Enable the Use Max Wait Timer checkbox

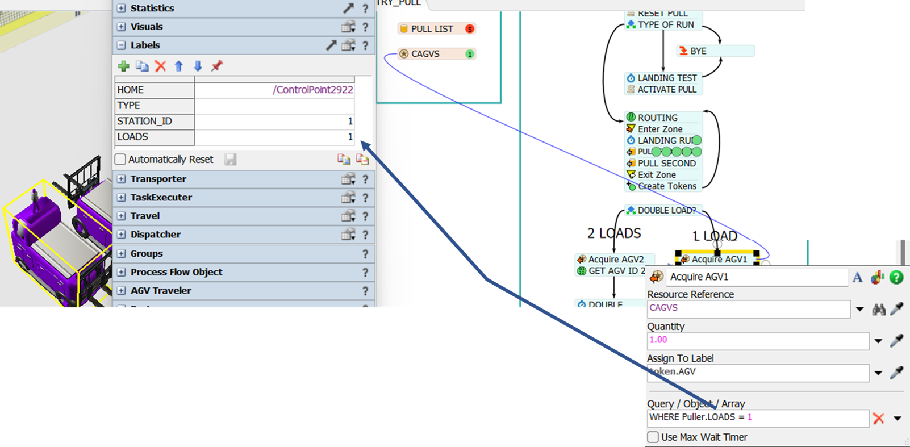(653, 437)
